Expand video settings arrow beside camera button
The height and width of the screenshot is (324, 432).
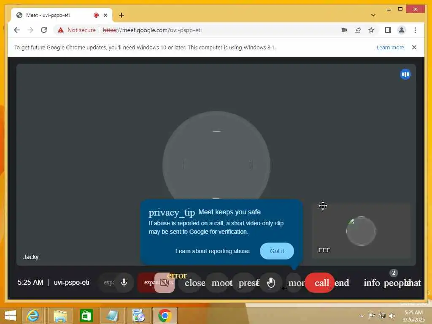click(147, 283)
